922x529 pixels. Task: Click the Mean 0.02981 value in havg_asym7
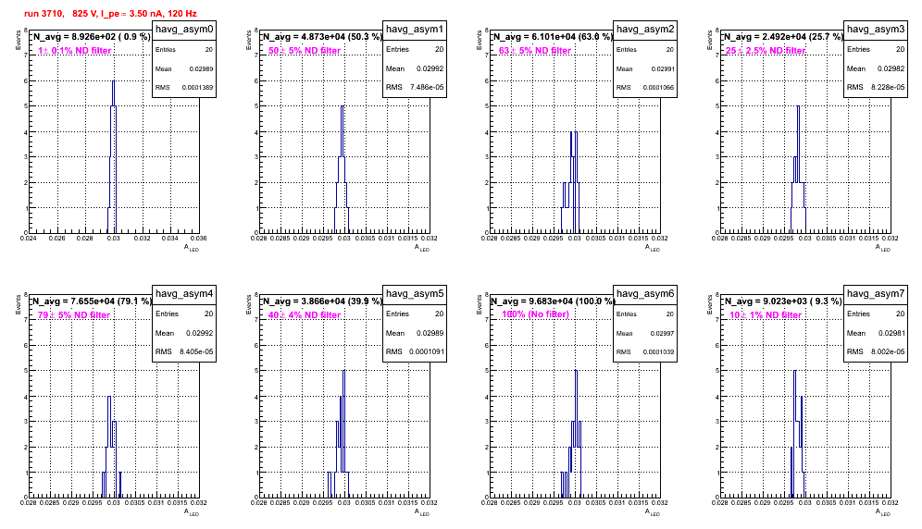(x=892, y=333)
